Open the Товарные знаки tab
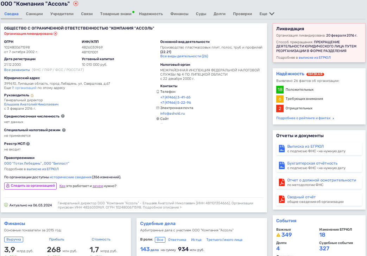Viewport: 367px width, 256px height. pyautogui.click(x=116, y=14)
